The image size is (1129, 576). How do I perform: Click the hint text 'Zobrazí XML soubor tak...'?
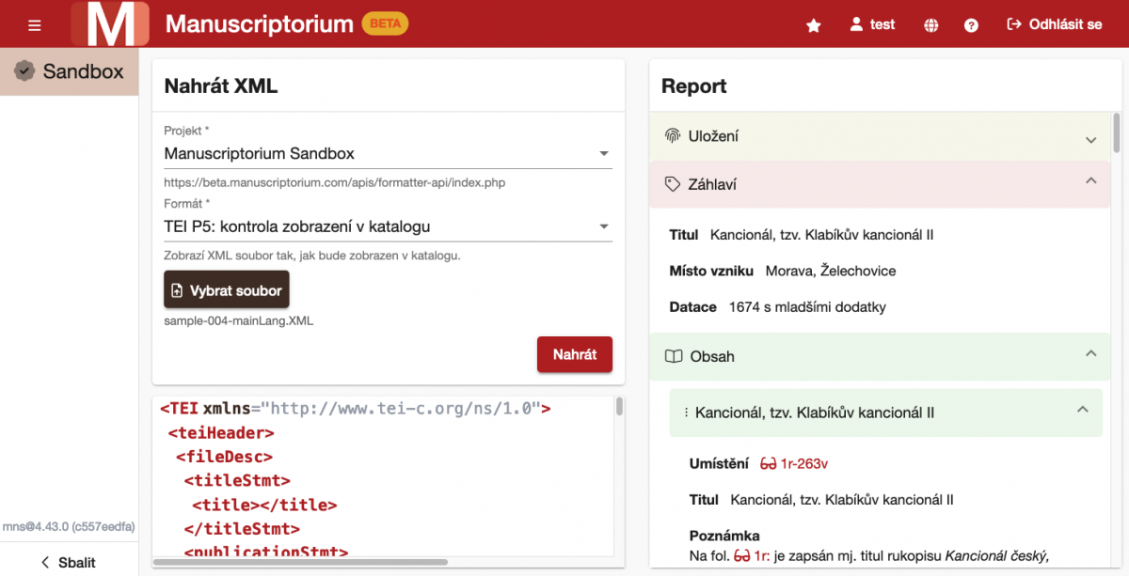click(x=312, y=256)
